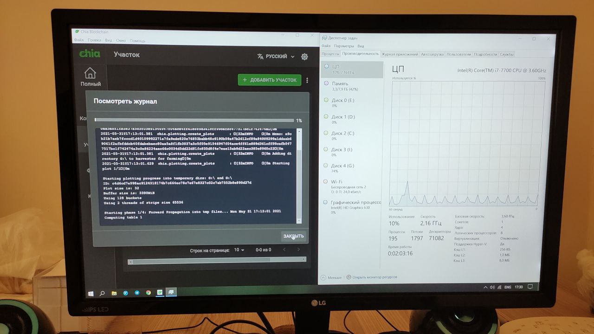Select ЦП in performance list
This screenshot has width=594, height=334.
(352, 70)
